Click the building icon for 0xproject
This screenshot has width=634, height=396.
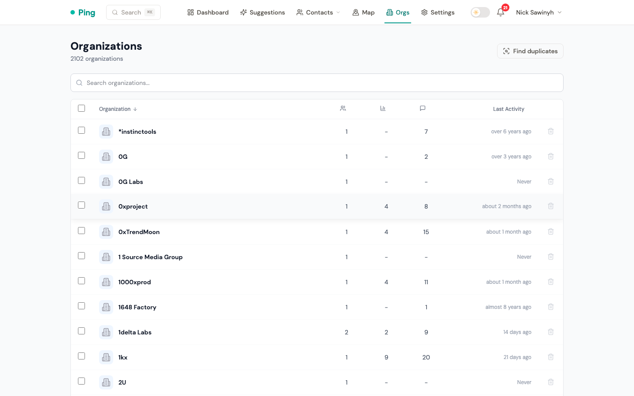pyautogui.click(x=106, y=206)
